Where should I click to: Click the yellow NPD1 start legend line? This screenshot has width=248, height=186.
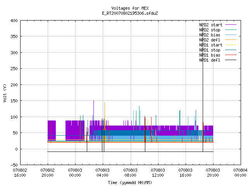pyautogui.click(x=231, y=45)
